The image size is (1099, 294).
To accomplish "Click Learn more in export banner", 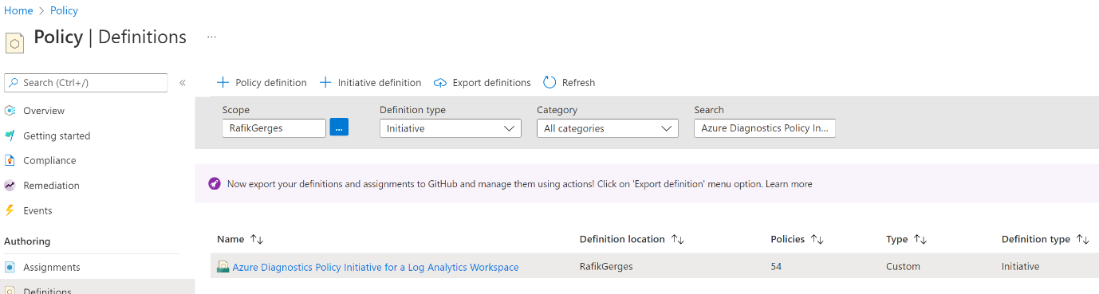I will pyautogui.click(x=789, y=184).
